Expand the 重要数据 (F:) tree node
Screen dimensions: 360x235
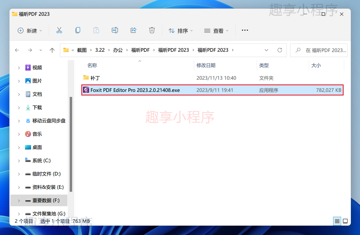(19, 200)
